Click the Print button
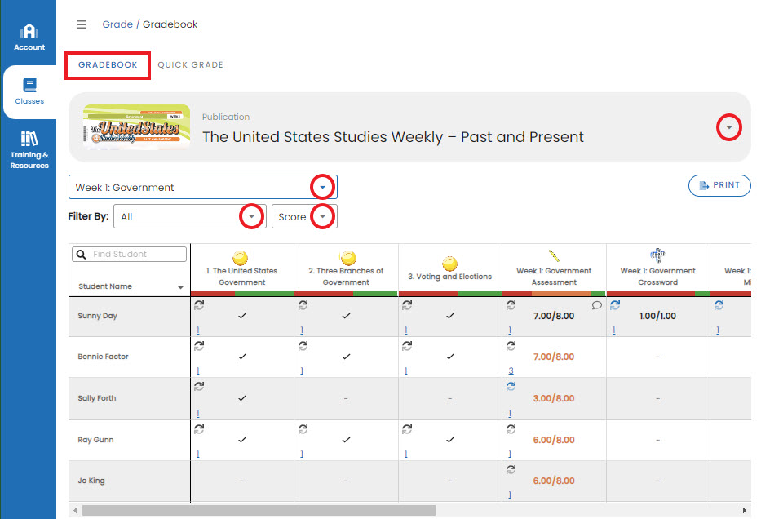 coord(719,185)
